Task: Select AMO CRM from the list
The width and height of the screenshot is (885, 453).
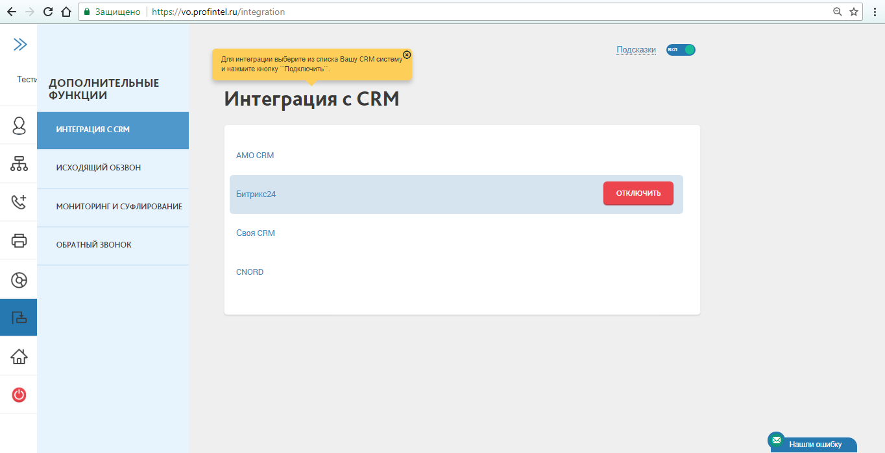Action: tap(255, 156)
